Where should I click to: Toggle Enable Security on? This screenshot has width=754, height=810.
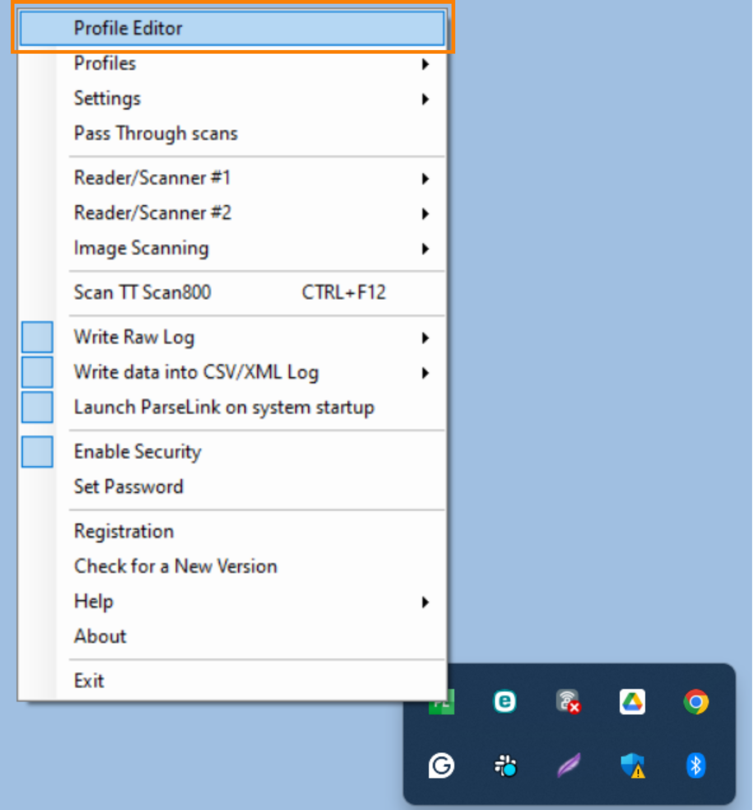click(x=38, y=451)
